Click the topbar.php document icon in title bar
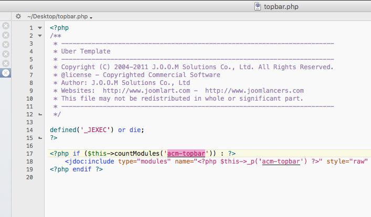 [258, 6]
